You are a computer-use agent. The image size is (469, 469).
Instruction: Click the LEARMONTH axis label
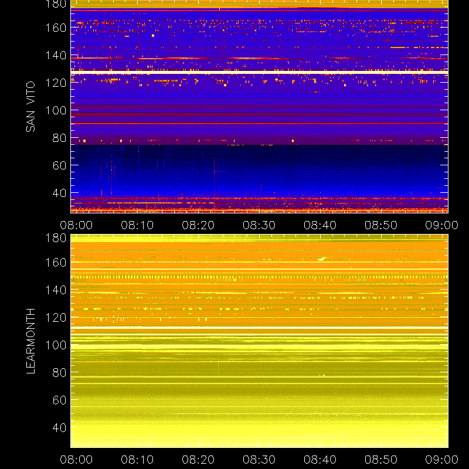[x=30, y=341]
